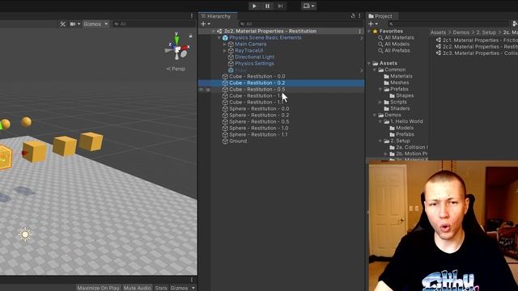Select Sphere - Restitution - 1.0
The image size is (518, 291).
(259, 128)
